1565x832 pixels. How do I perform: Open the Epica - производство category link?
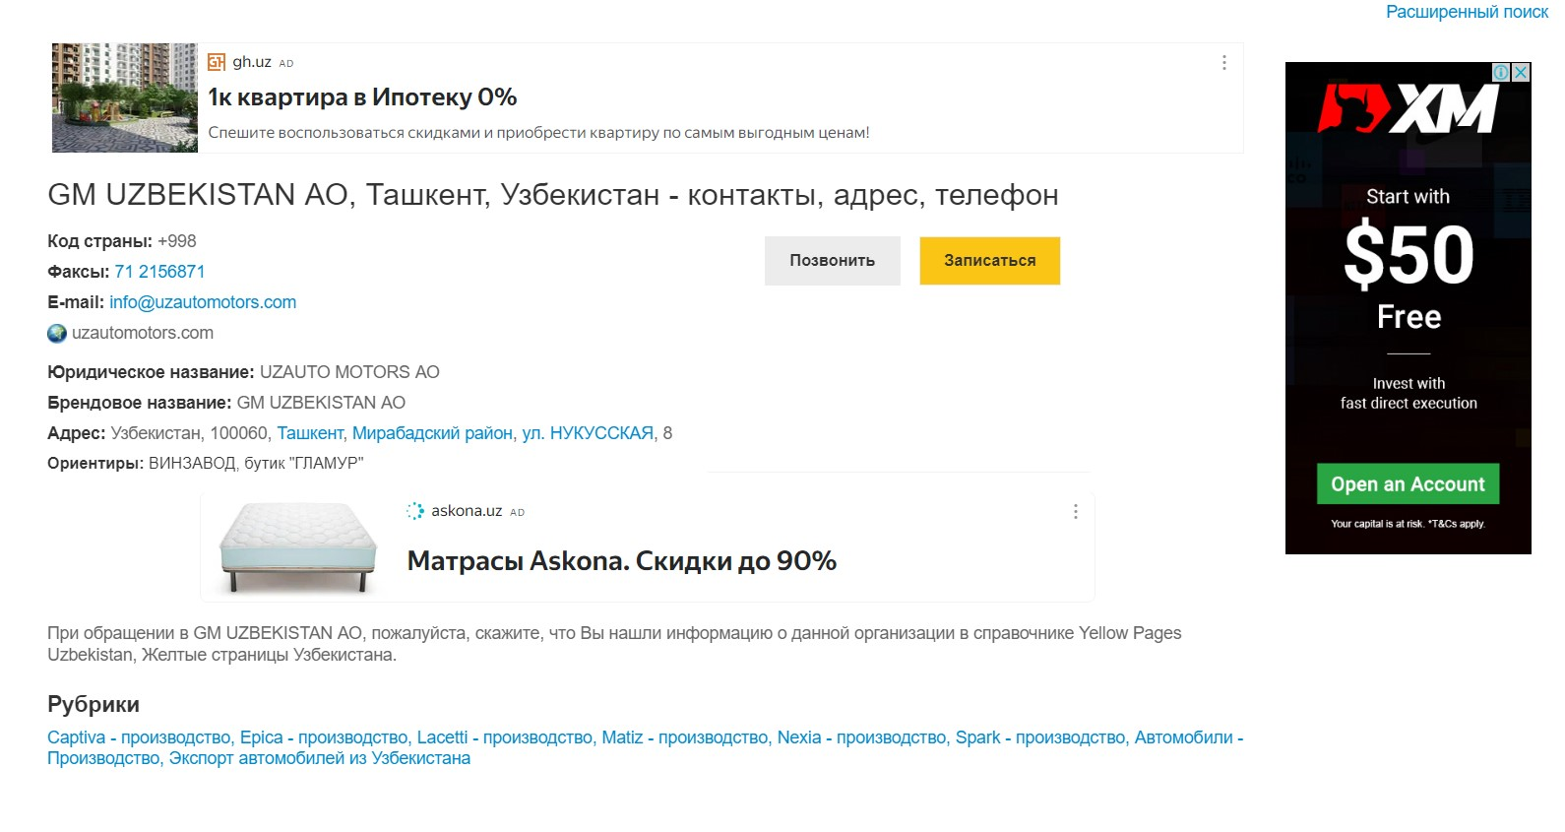click(324, 737)
